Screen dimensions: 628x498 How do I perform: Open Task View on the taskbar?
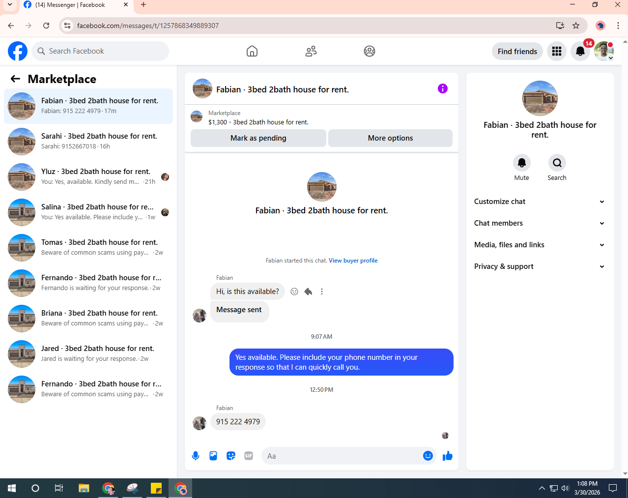click(59, 488)
